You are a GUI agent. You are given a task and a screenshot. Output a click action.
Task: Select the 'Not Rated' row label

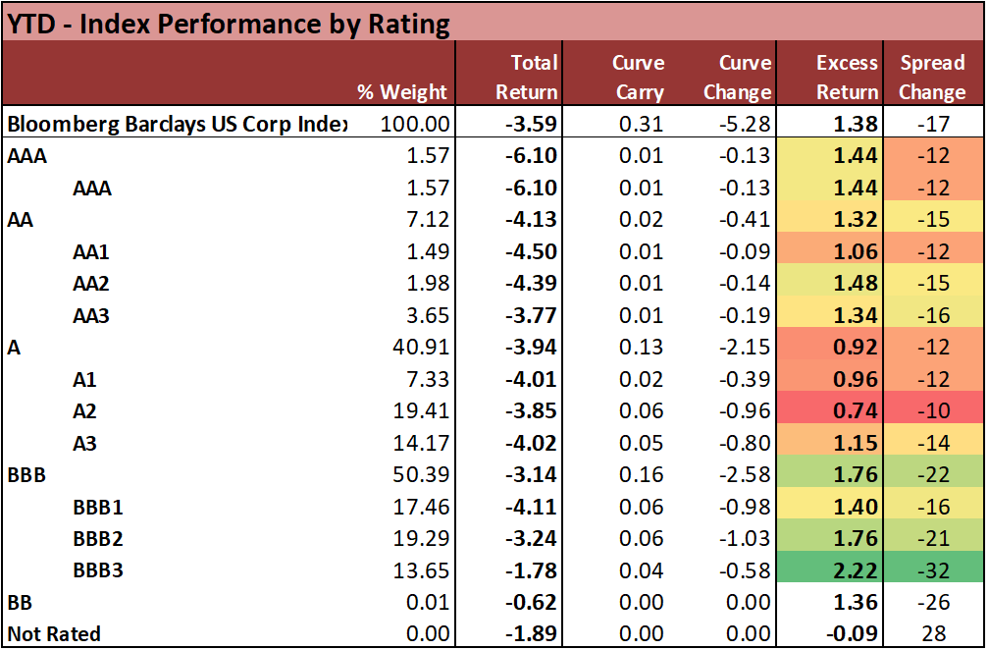coord(54,634)
